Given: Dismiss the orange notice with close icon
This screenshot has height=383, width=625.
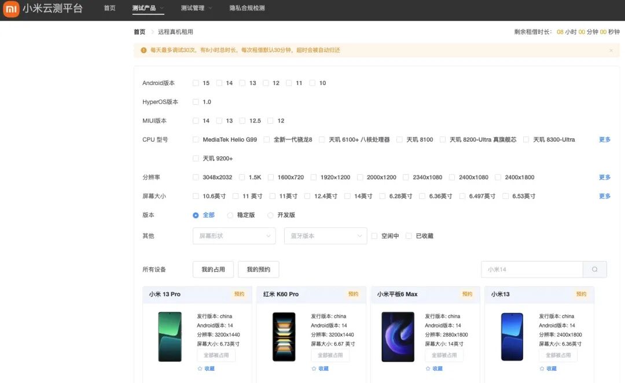Looking at the screenshot, I should [611, 50].
